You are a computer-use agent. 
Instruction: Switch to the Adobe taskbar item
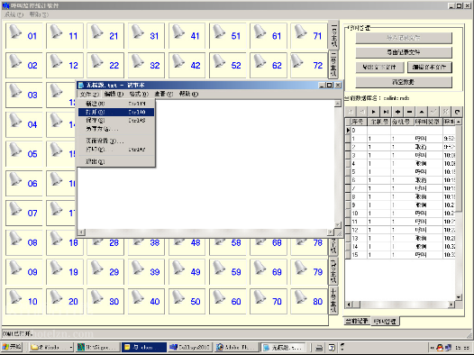pyautogui.click(x=237, y=347)
